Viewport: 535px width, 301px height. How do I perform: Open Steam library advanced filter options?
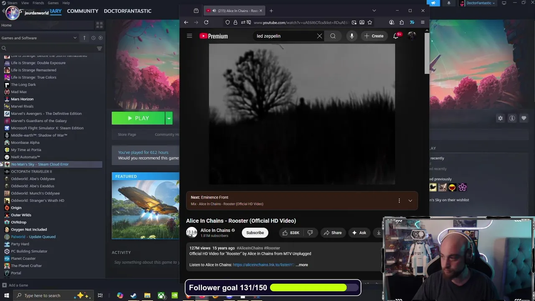coord(99,48)
